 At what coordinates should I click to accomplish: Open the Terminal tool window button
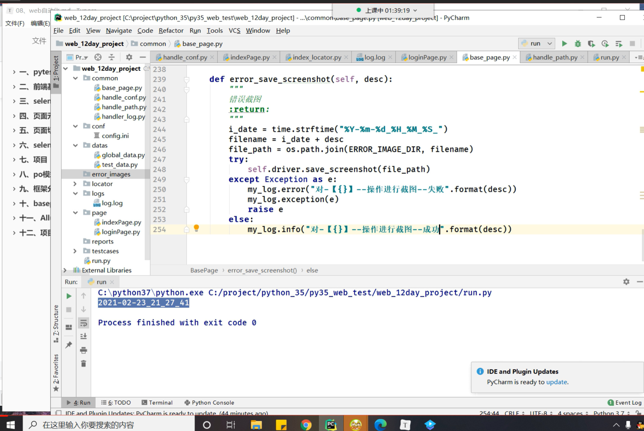coord(157,403)
